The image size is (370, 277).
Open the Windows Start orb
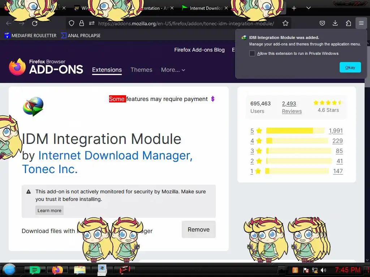9,270
